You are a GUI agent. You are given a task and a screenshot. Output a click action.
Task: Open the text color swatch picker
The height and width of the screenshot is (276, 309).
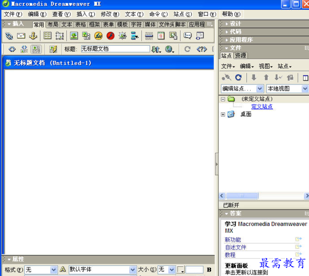(180, 270)
